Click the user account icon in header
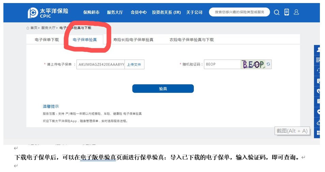 [296, 12]
